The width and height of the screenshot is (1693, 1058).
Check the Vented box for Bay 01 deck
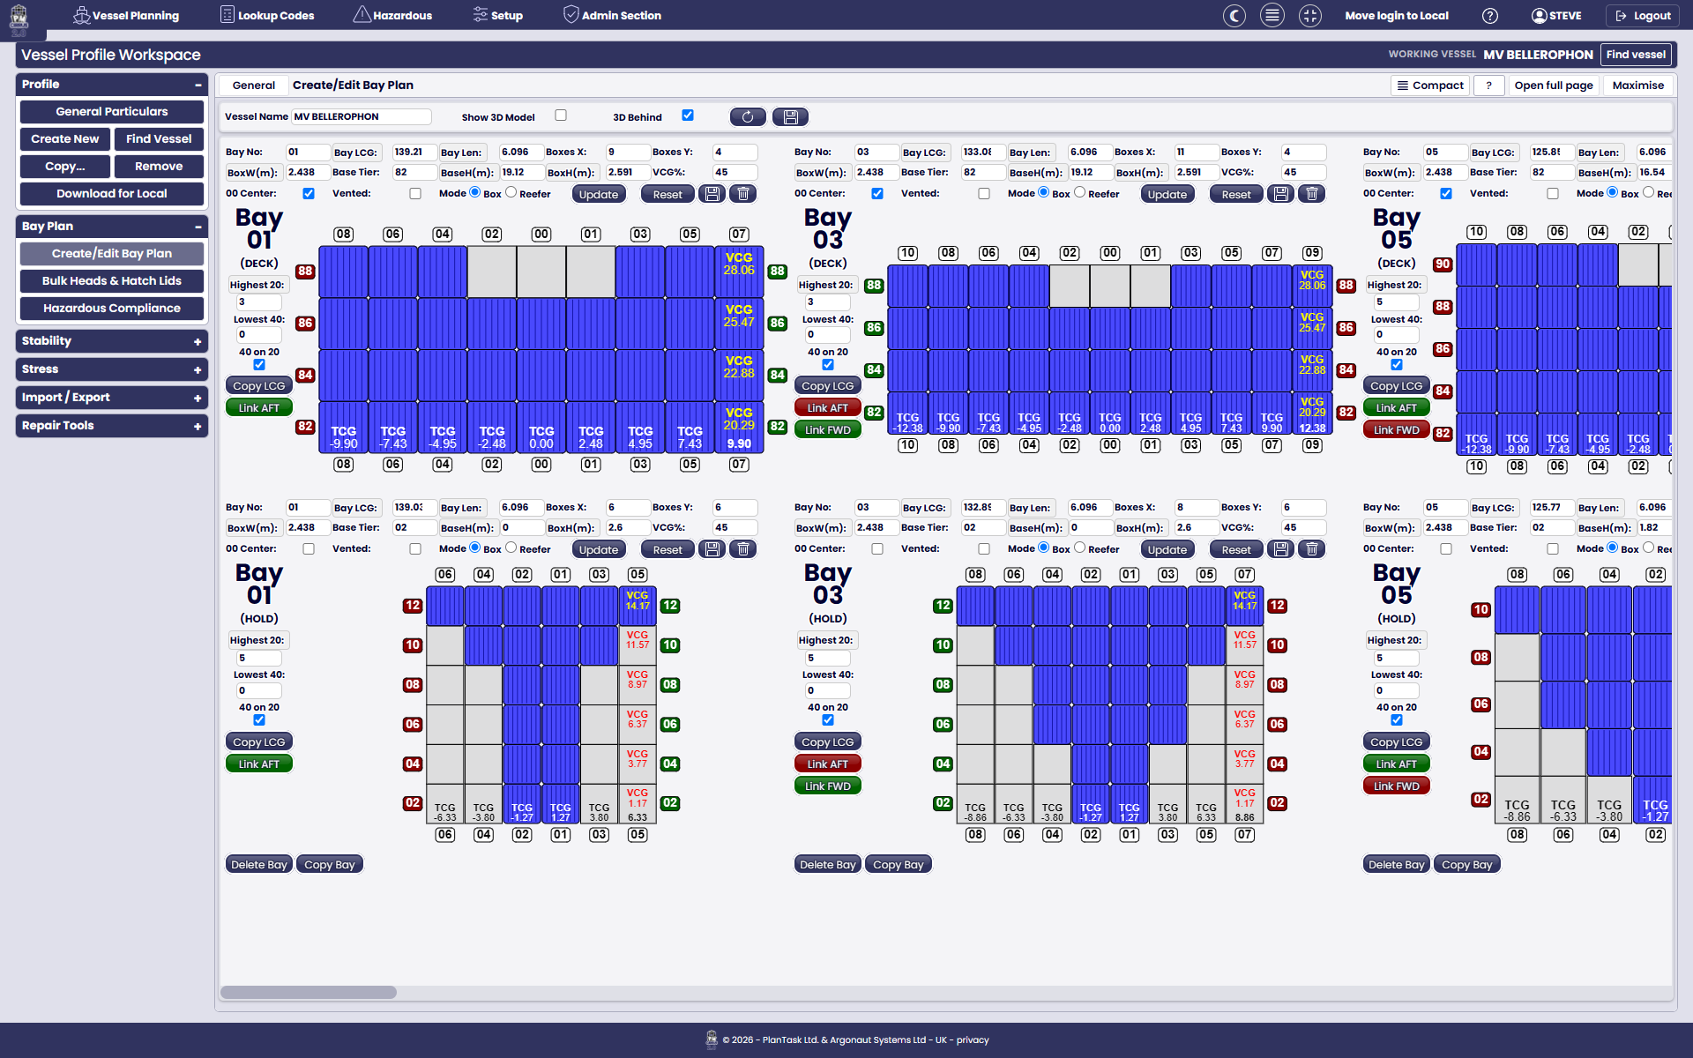[415, 193]
